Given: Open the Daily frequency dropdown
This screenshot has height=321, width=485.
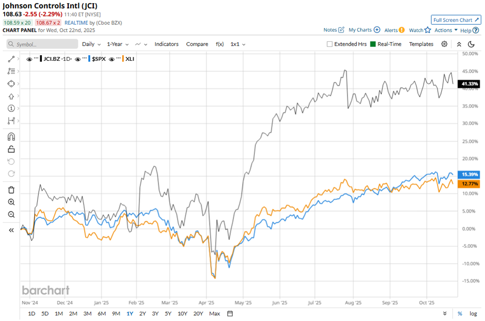Looking at the screenshot, I should pos(91,44).
